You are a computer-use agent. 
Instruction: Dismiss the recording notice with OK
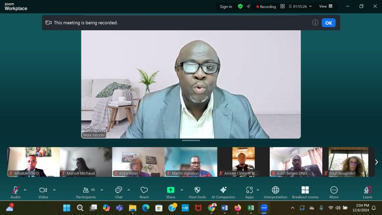click(x=328, y=23)
